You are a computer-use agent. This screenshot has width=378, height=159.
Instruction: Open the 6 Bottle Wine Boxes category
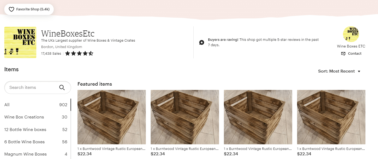coord(36,142)
